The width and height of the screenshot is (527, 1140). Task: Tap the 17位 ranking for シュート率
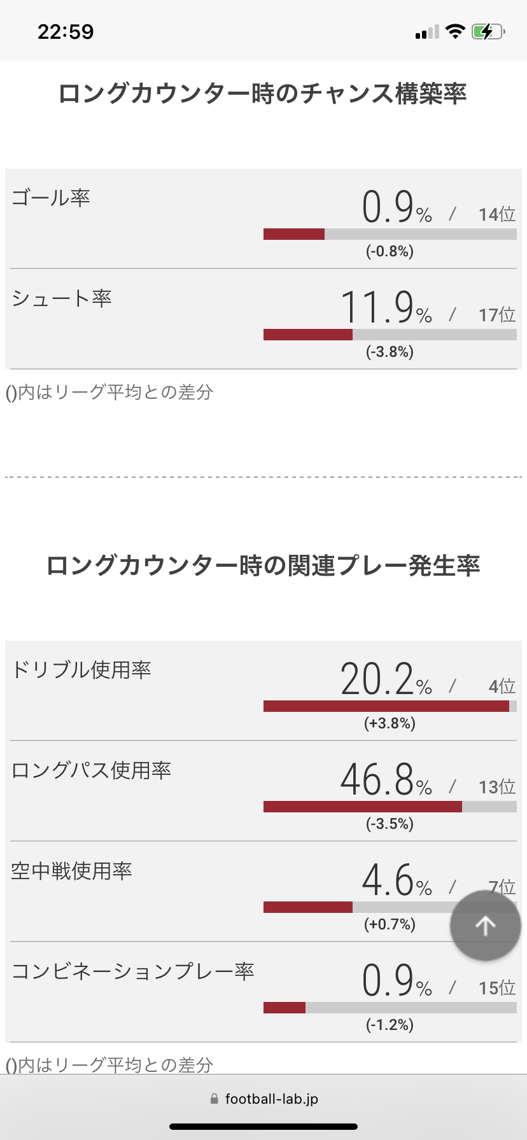tap(497, 315)
